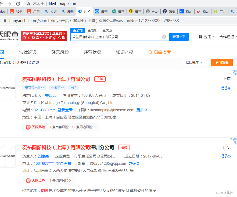Go forward with the browser arrow
237x197 pixels.
click(9, 4)
